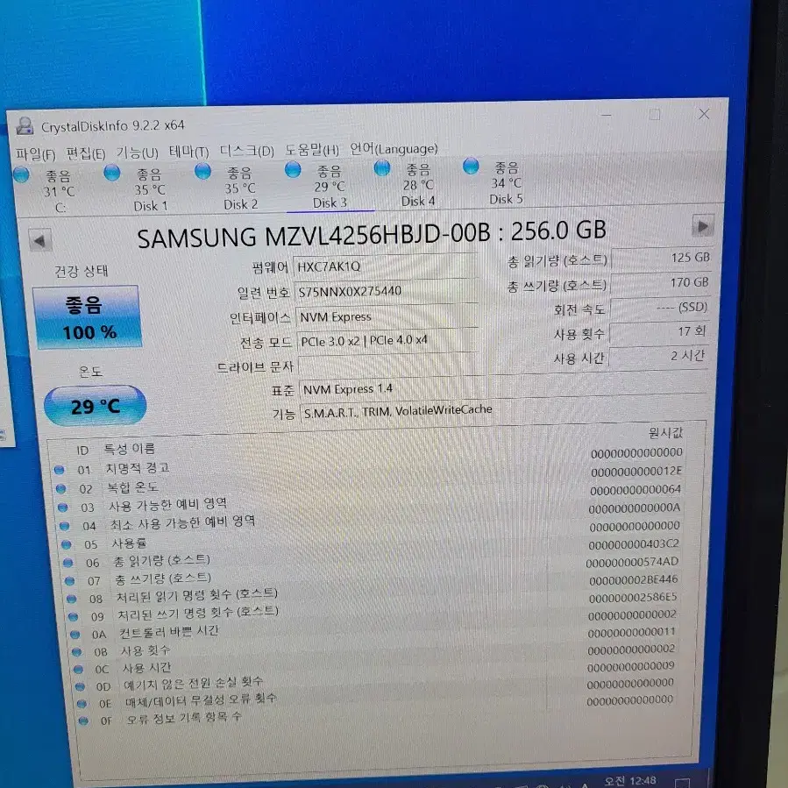Click the status orb above C: drive

click(21, 174)
